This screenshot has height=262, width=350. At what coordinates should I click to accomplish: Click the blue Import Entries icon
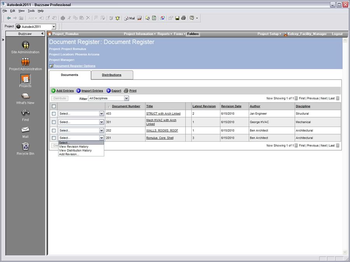78,91
